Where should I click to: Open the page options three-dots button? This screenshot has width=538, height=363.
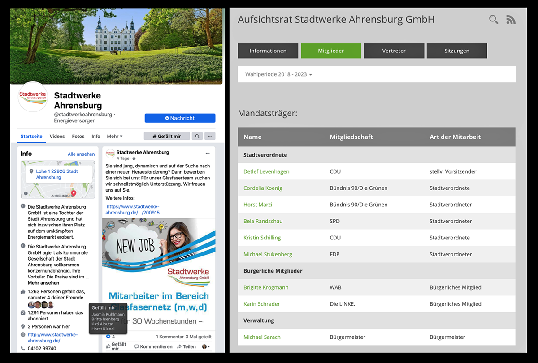(210, 136)
